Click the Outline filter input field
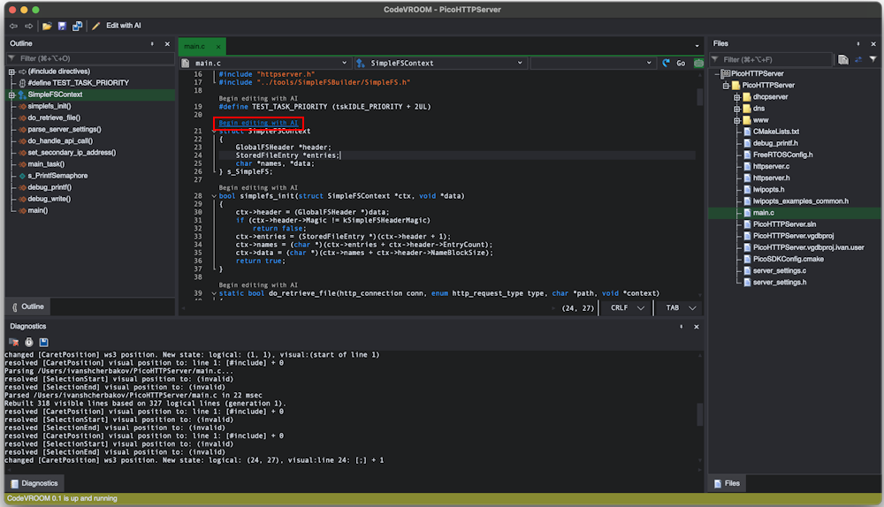 point(88,59)
